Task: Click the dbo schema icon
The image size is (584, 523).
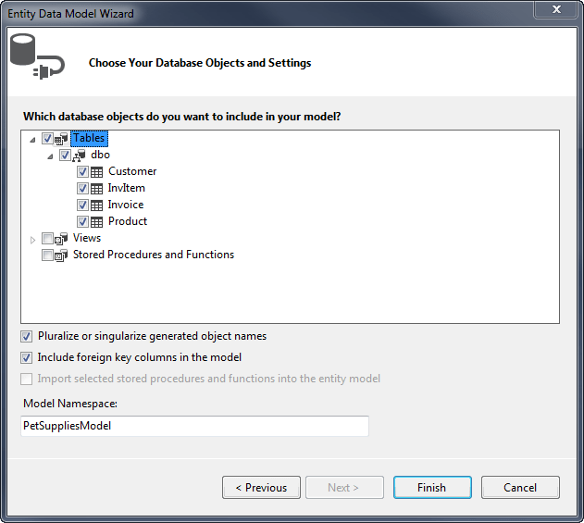Action: point(80,156)
